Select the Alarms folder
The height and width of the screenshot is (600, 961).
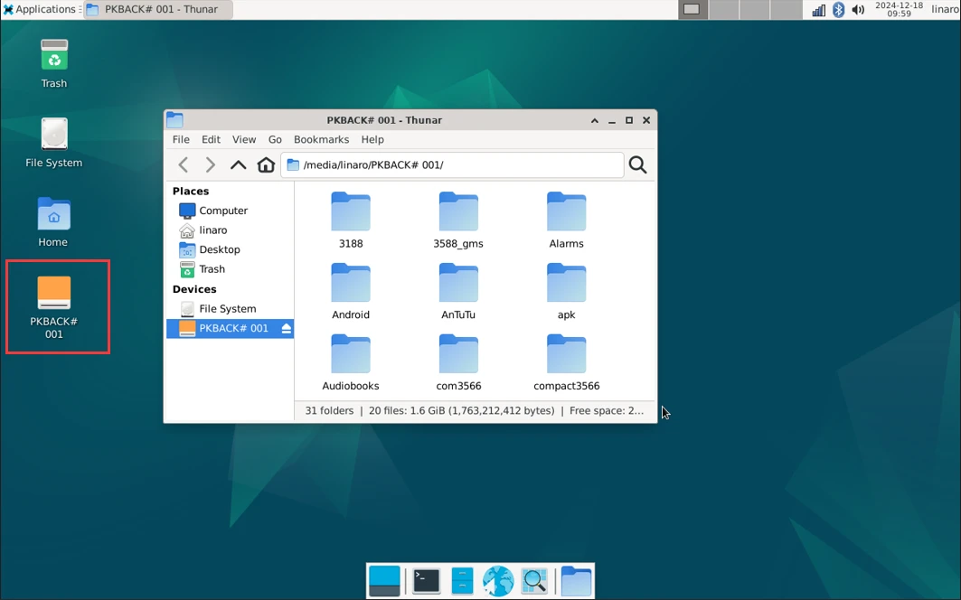(x=566, y=220)
